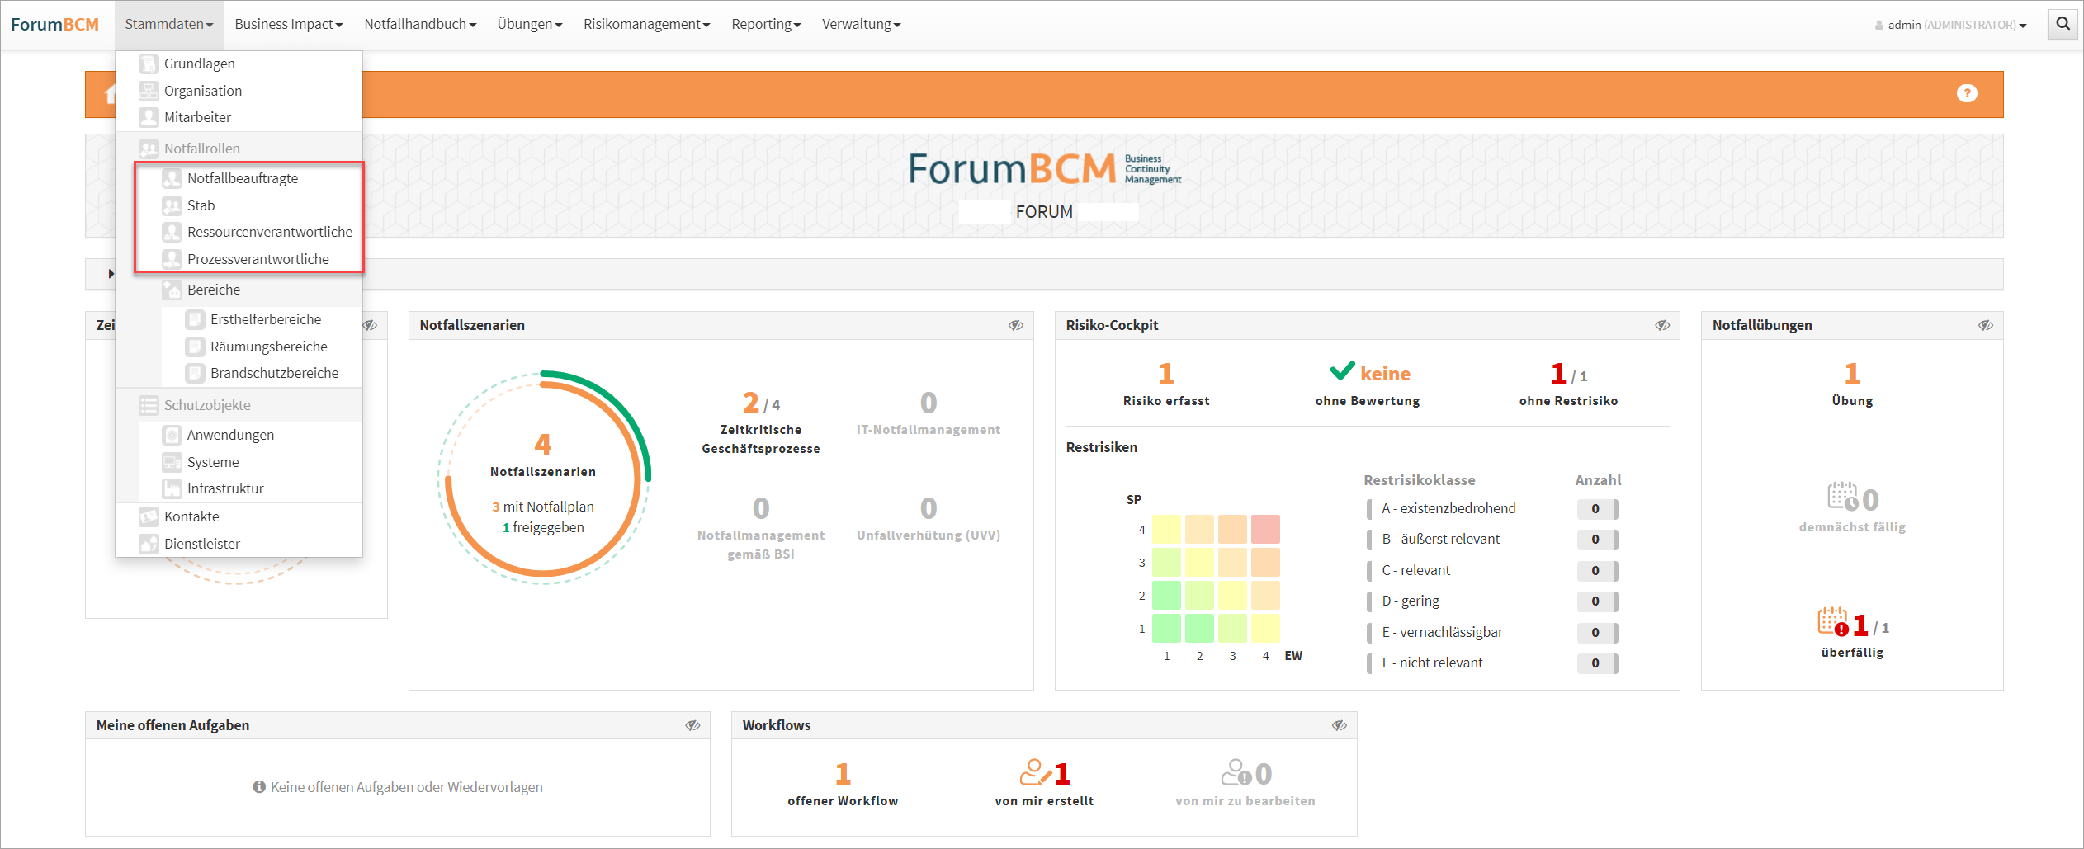This screenshot has width=2084, height=849.
Task: Toggle visibility of Workflows widget
Action: point(1339,725)
